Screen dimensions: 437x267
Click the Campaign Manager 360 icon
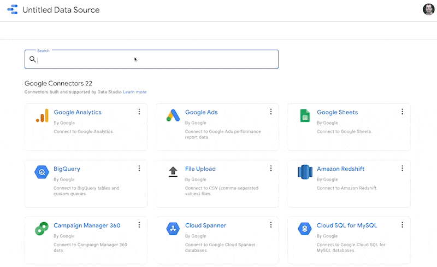point(42,229)
